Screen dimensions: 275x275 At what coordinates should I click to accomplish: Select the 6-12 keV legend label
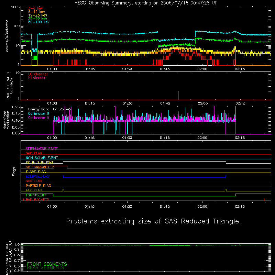pos(36,12)
